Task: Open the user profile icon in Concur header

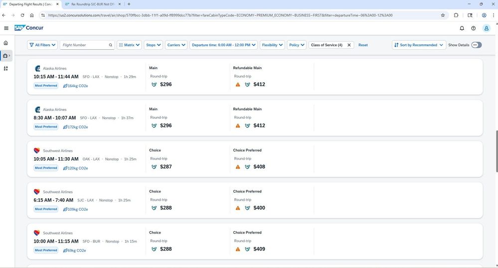Action: click(486, 28)
